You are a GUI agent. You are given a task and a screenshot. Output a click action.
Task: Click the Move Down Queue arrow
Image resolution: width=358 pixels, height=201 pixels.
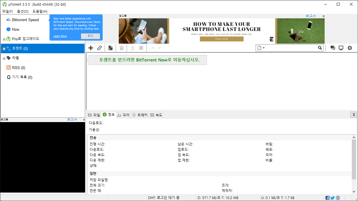coord(159,48)
